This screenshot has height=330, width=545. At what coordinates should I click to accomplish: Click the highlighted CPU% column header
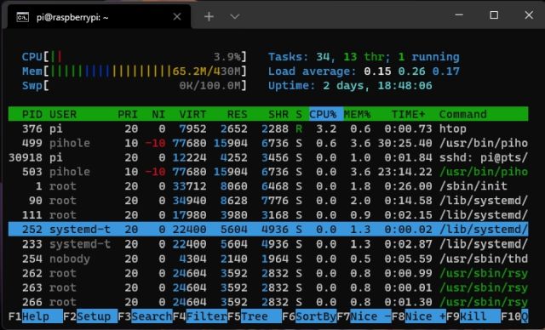tap(326, 114)
